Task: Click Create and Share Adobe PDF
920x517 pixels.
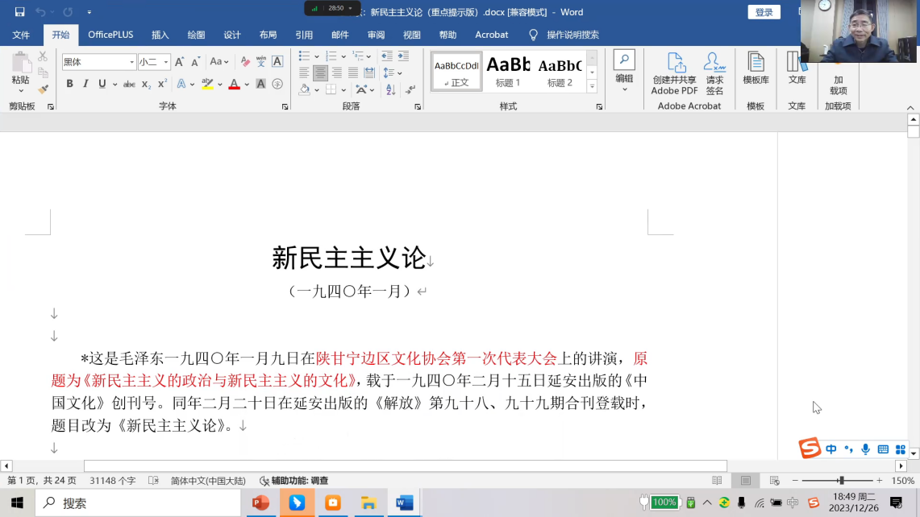Action: point(675,74)
